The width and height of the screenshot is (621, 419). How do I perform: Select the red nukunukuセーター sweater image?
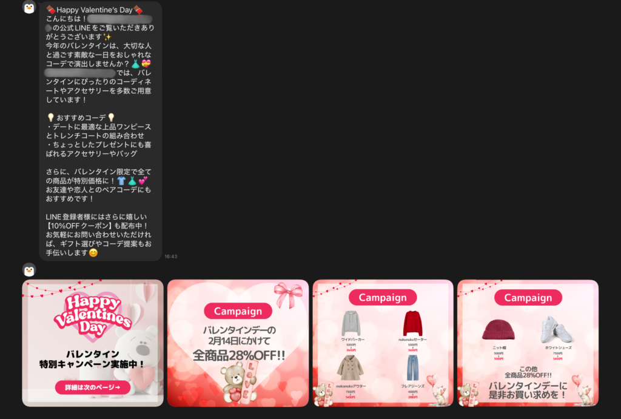413,323
